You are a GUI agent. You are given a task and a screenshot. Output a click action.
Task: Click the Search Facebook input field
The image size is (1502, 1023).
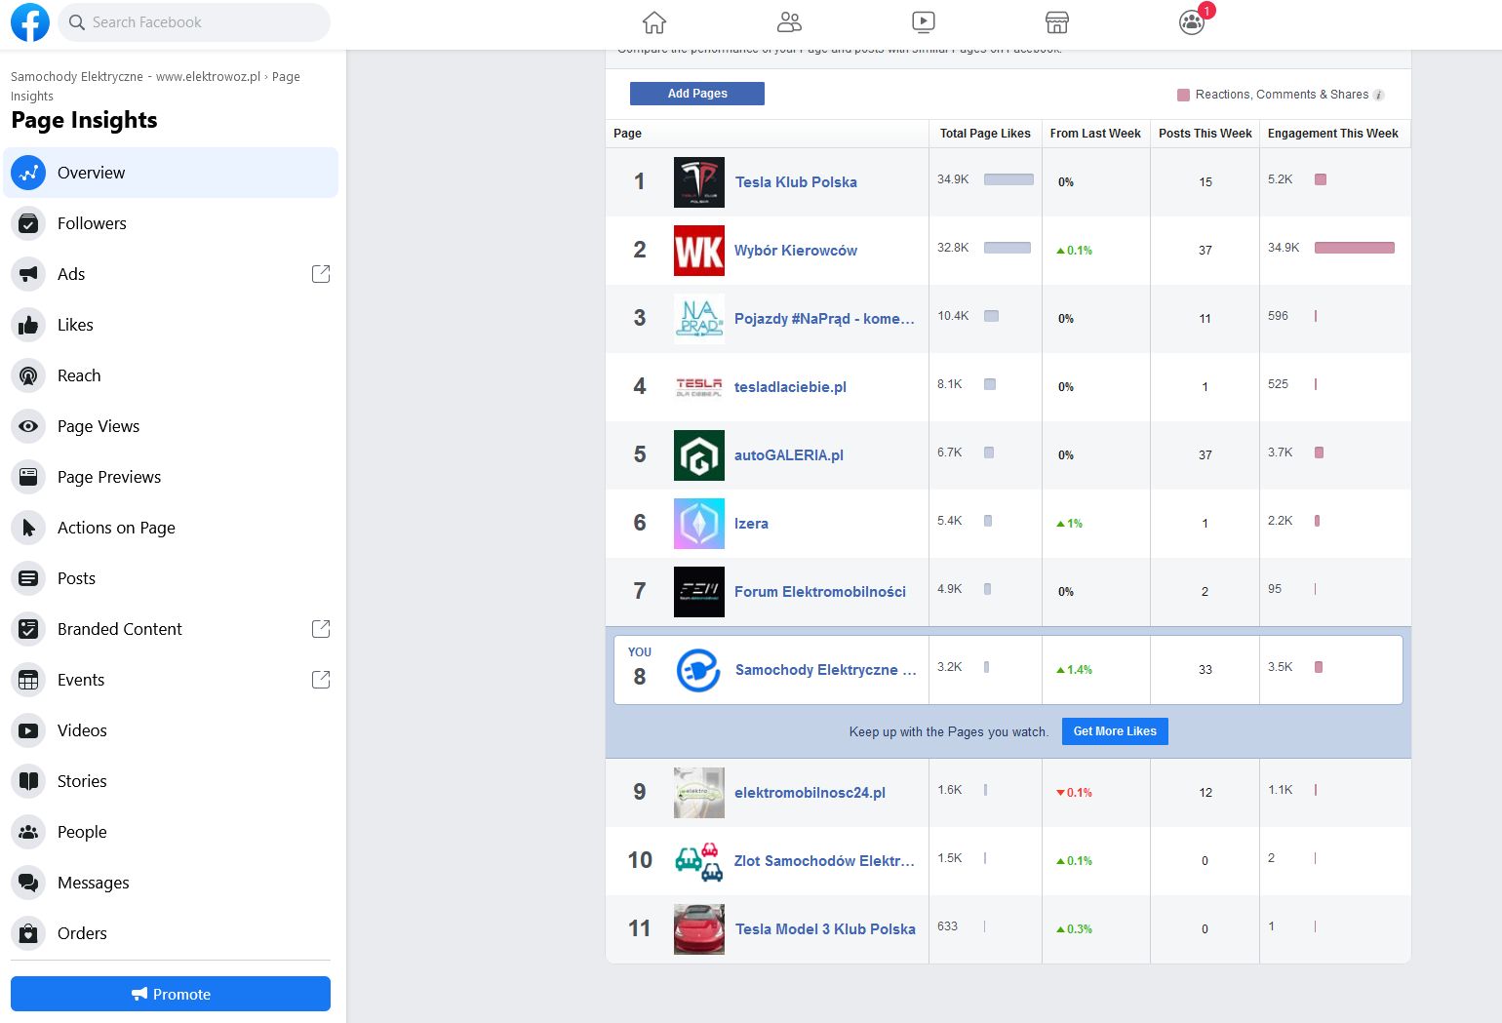pyautogui.click(x=194, y=22)
